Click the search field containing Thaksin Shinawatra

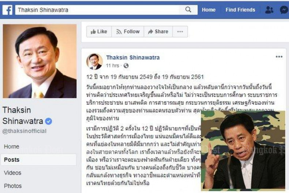pyautogui.click(x=97, y=10)
